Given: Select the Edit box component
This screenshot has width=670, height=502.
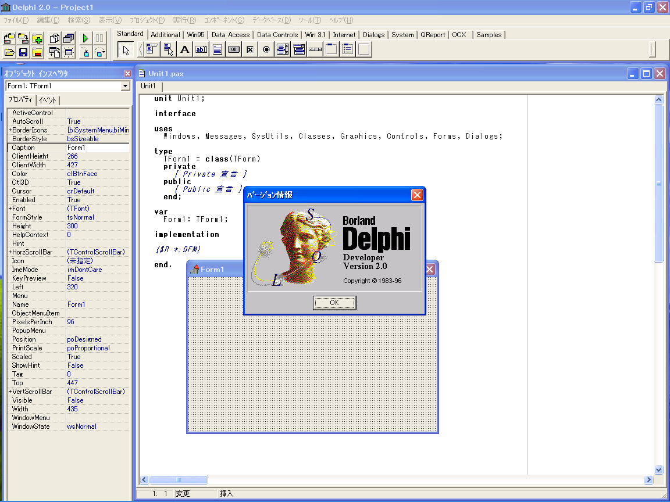Looking at the screenshot, I should (201, 49).
